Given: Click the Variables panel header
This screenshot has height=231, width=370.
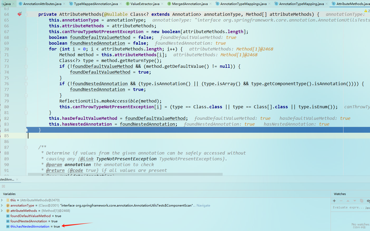Looking at the screenshot, I should [9, 194].
